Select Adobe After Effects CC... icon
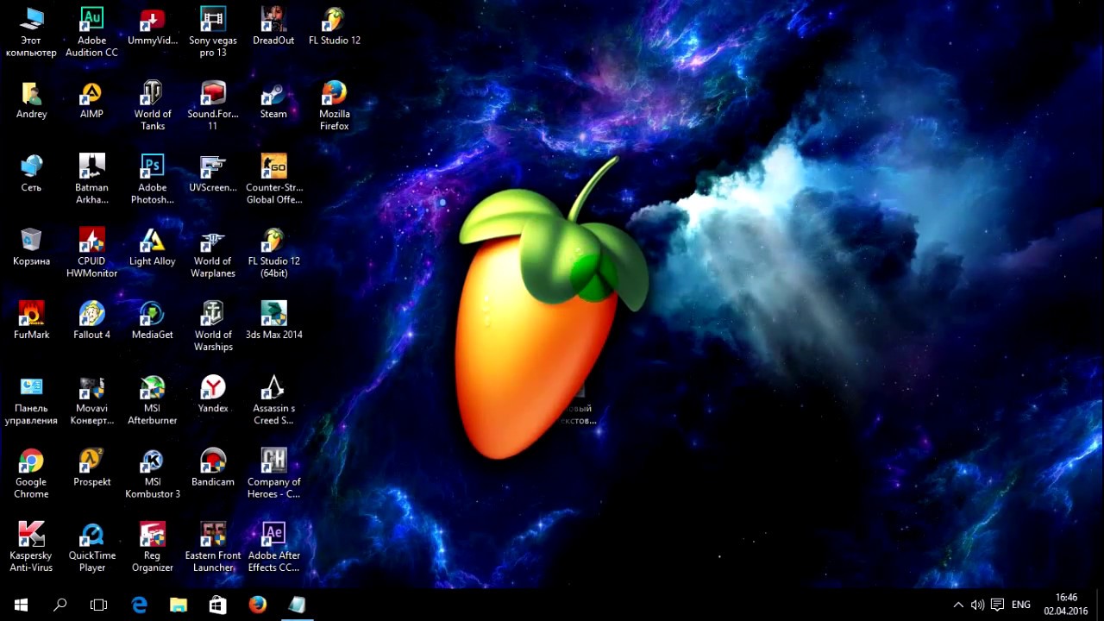The width and height of the screenshot is (1104, 621). [x=273, y=547]
